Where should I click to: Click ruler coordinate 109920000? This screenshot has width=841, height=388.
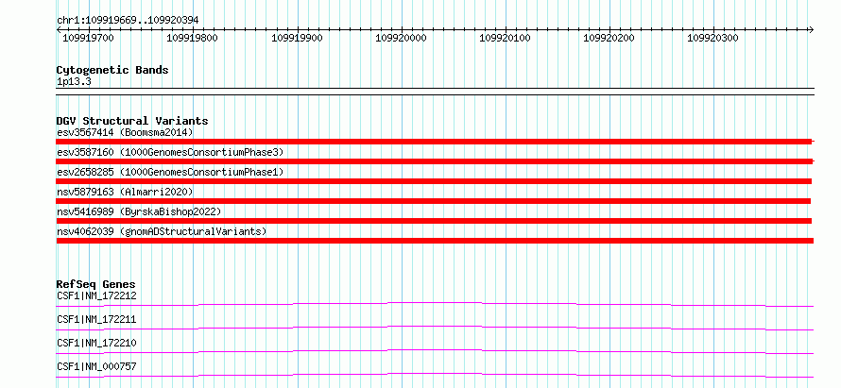click(401, 38)
